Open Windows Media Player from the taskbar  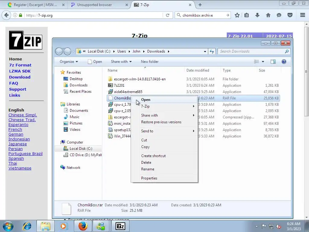pos(64,226)
